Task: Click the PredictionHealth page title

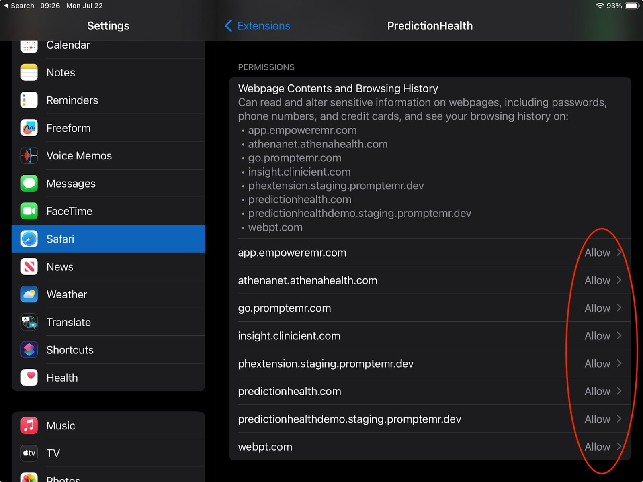Action: (430, 26)
